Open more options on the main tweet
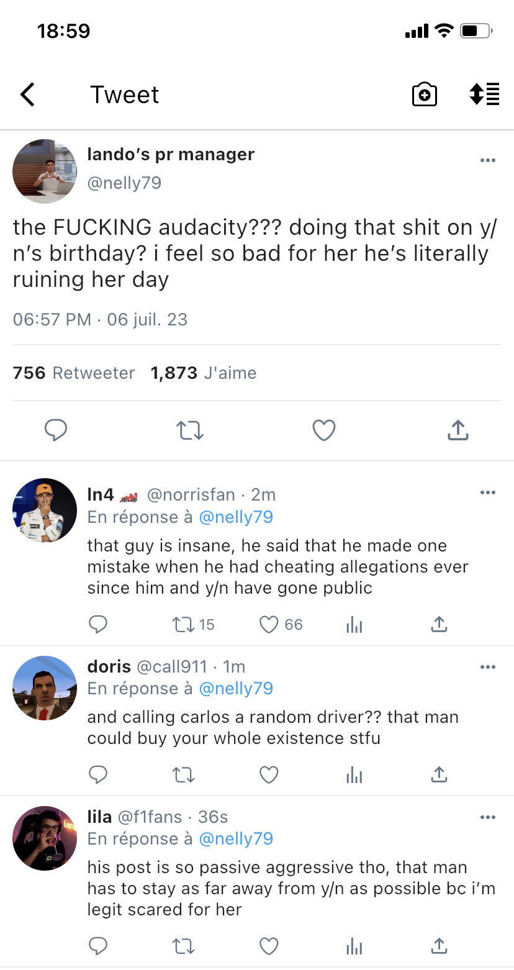This screenshot has width=514, height=970. click(488, 160)
